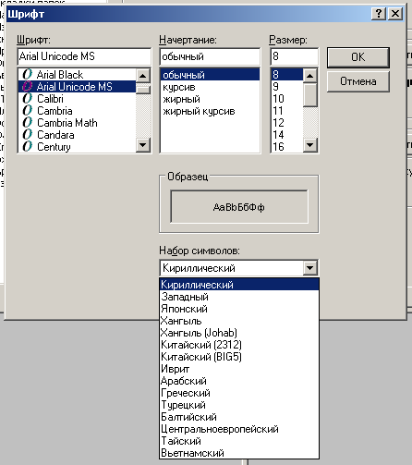The width and height of the screenshot is (412, 465).
Task: Choose Хангыль (Johab) character set
Action: click(239, 333)
